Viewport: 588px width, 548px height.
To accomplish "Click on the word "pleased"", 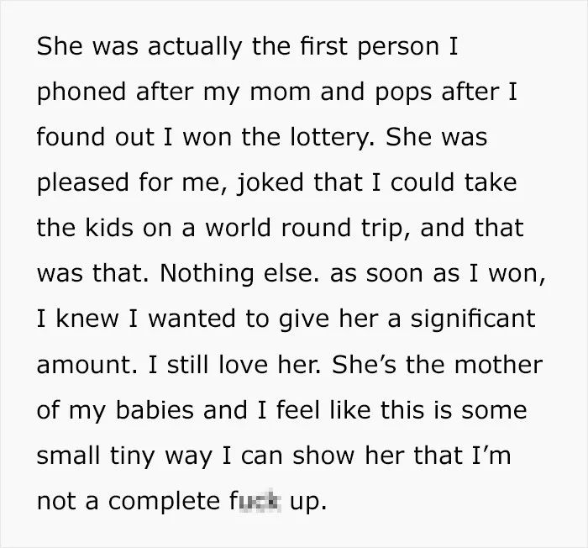I will tap(83, 183).
